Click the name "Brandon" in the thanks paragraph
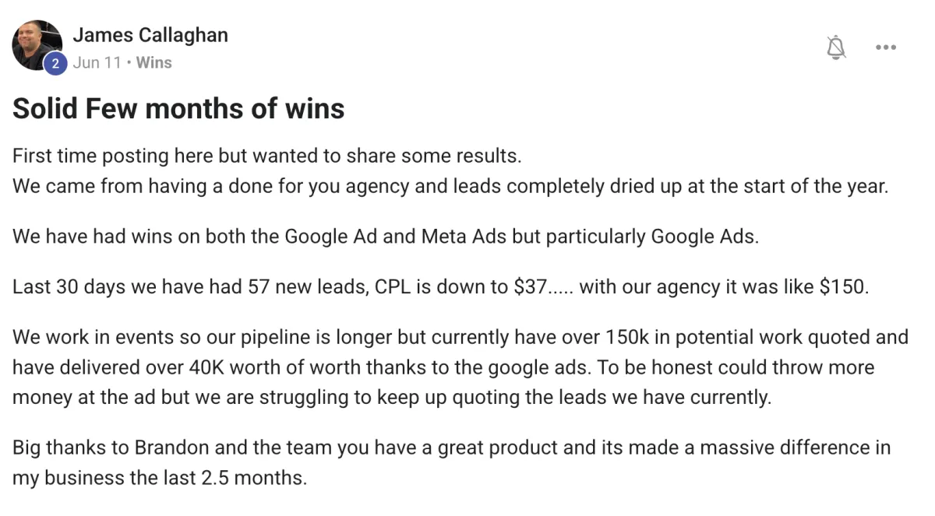The height and width of the screenshot is (516, 935). [175, 448]
